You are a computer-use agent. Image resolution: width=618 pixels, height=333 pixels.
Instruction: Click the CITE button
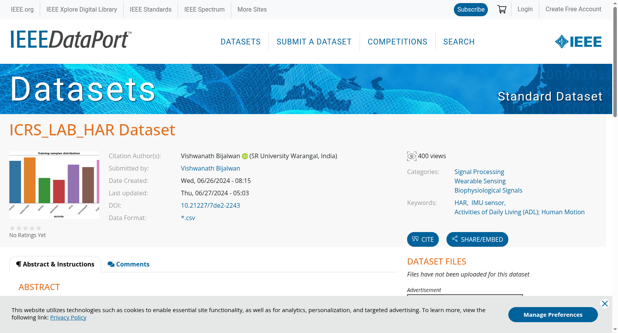click(423, 239)
